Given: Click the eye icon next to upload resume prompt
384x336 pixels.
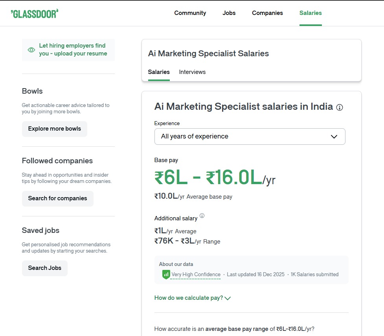Looking at the screenshot, I should (31, 50).
